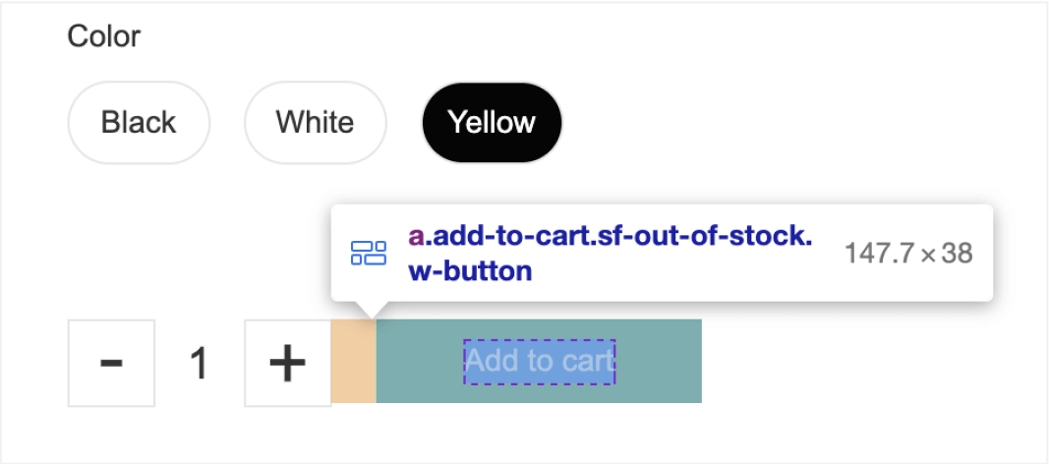
Task: Click the Color heading label
Action: [x=103, y=37]
